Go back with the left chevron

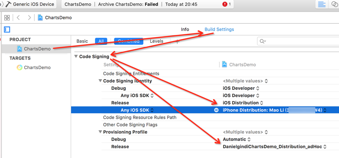(18, 18)
